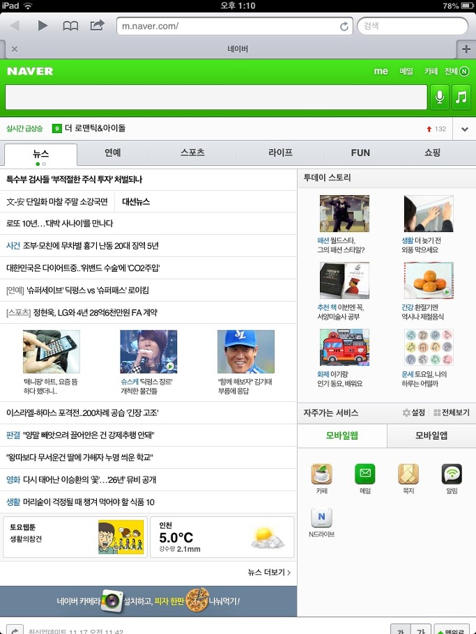Switch to the FUN tab
Image resolution: width=476 pixels, height=634 pixels.
pos(360,153)
